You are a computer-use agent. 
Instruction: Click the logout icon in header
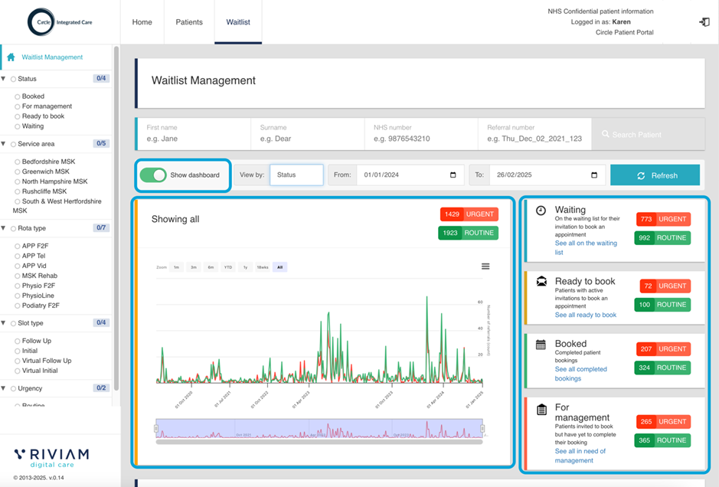click(704, 22)
